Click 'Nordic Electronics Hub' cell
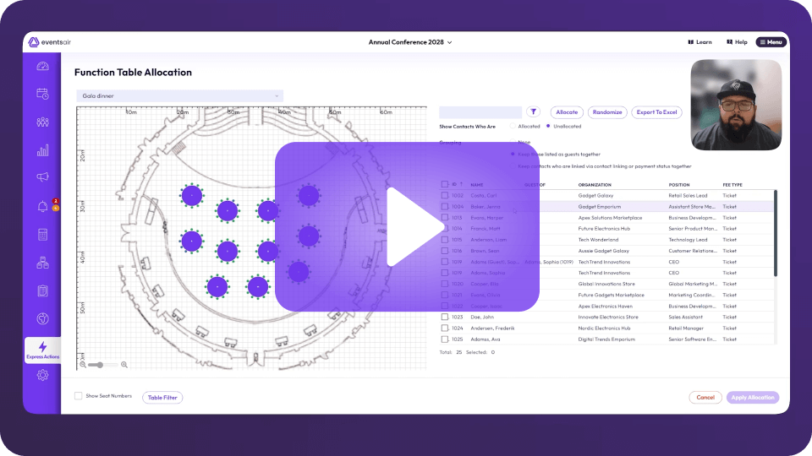This screenshot has width=812, height=456. [x=604, y=328]
